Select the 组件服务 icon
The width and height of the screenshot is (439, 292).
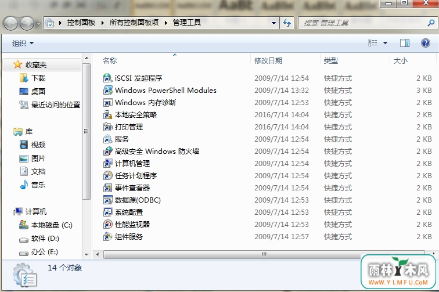coord(108,237)
